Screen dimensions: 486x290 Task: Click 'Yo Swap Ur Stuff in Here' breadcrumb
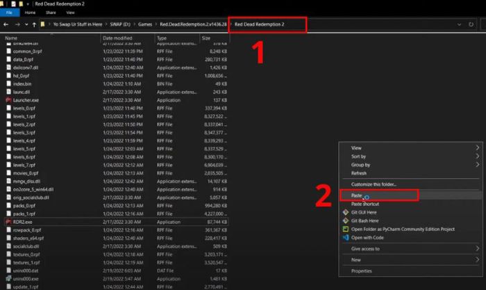pos(78,24)
